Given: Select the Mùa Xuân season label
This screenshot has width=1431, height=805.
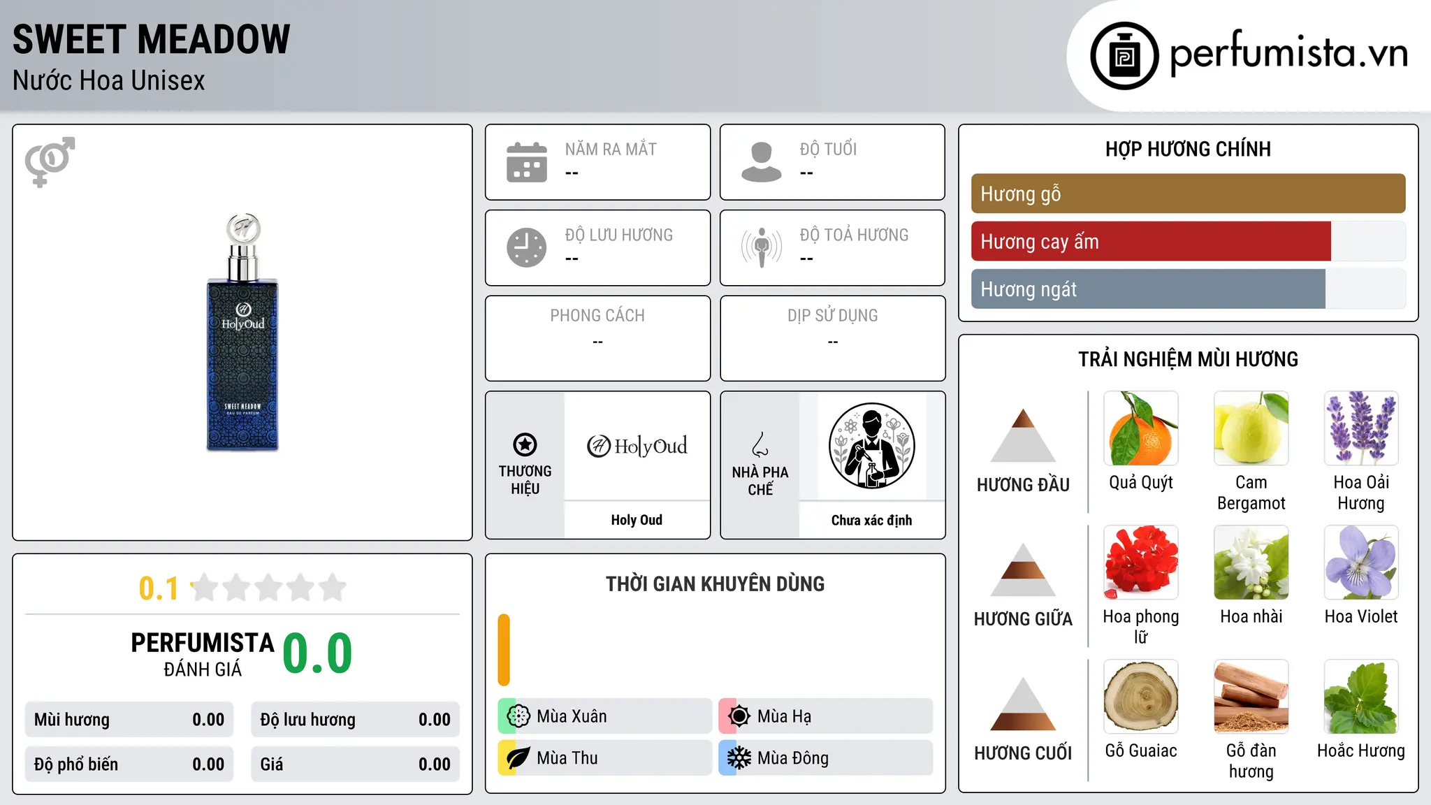Looking at the screenshot, I should click(572, 716).
